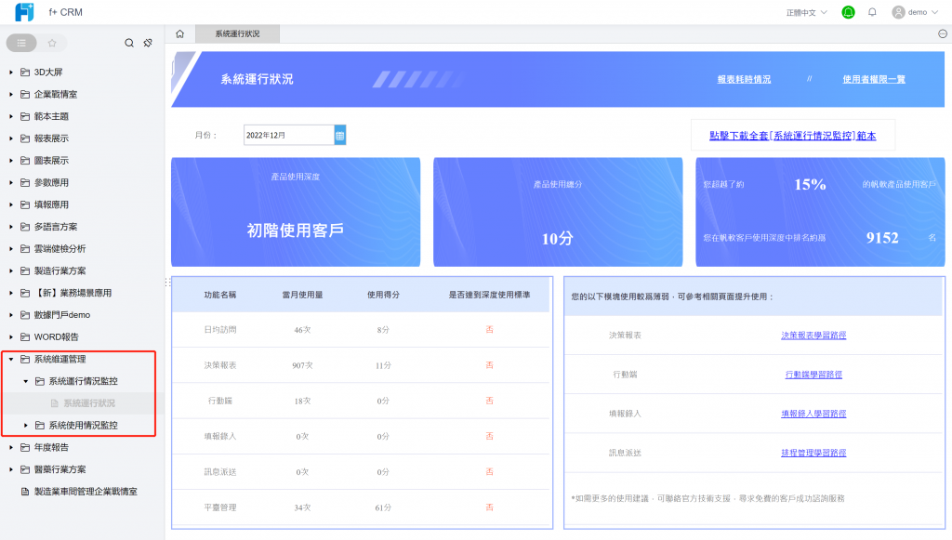Open the green notification bell icon
This screenshot has height=540, width=952.
(x=848, y=12)
